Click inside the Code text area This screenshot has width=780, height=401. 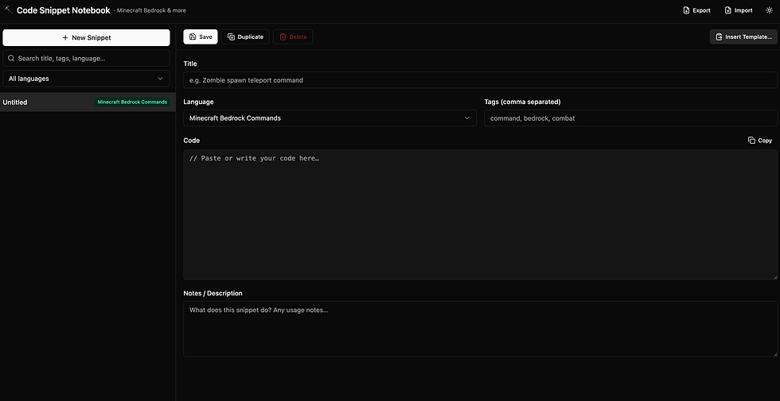(480, 214)
